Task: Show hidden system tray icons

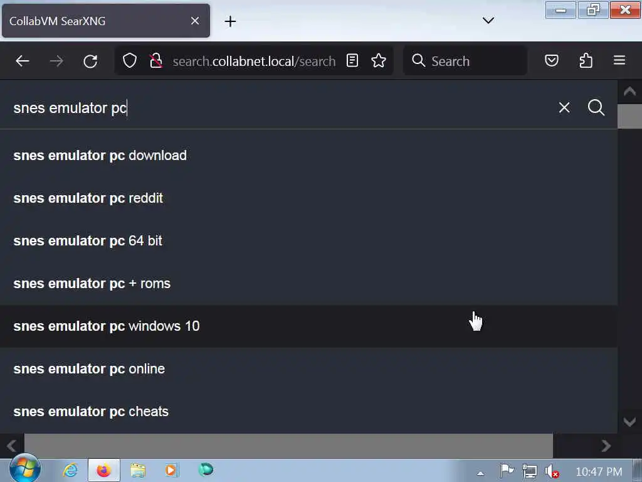Action: pyautogui.click(x=480, y=473)
